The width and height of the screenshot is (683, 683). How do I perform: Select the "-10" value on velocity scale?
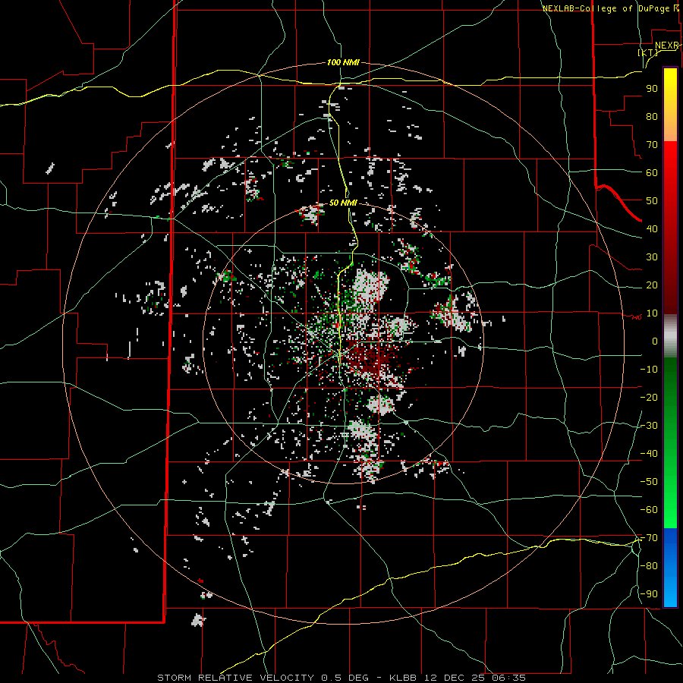649,370
